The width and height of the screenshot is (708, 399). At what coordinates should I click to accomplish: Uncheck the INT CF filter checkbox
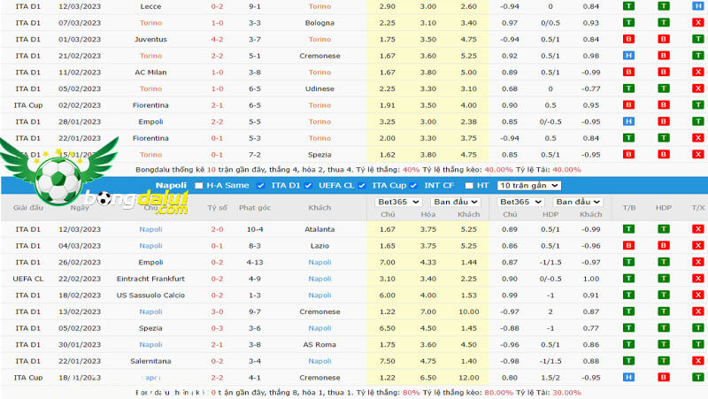(413, 186)
